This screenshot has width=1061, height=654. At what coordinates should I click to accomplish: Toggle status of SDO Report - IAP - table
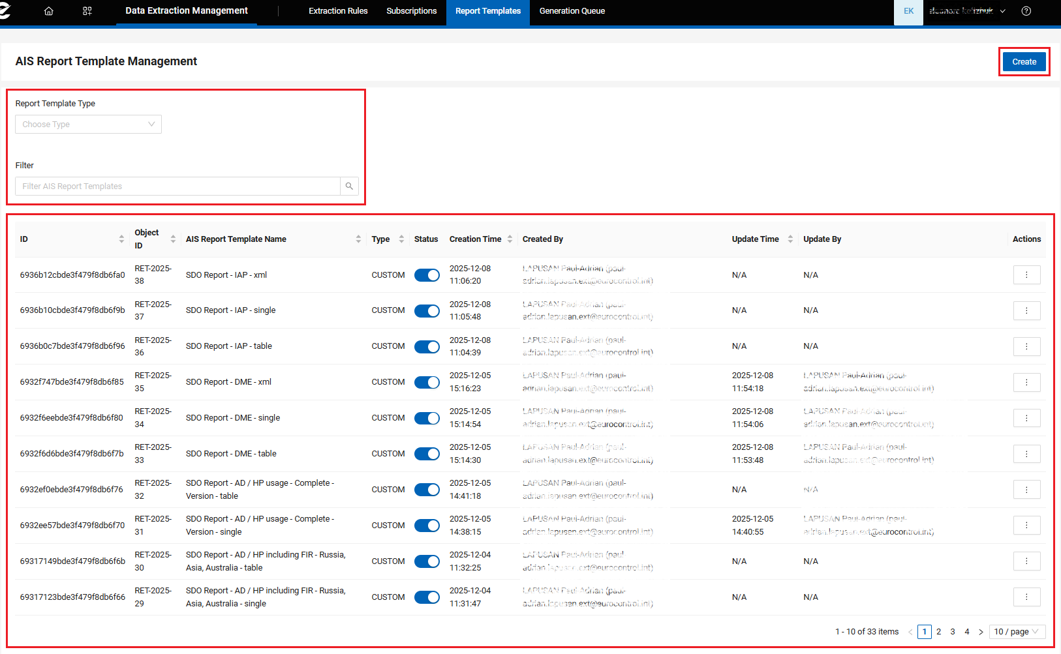pos(427,347)
